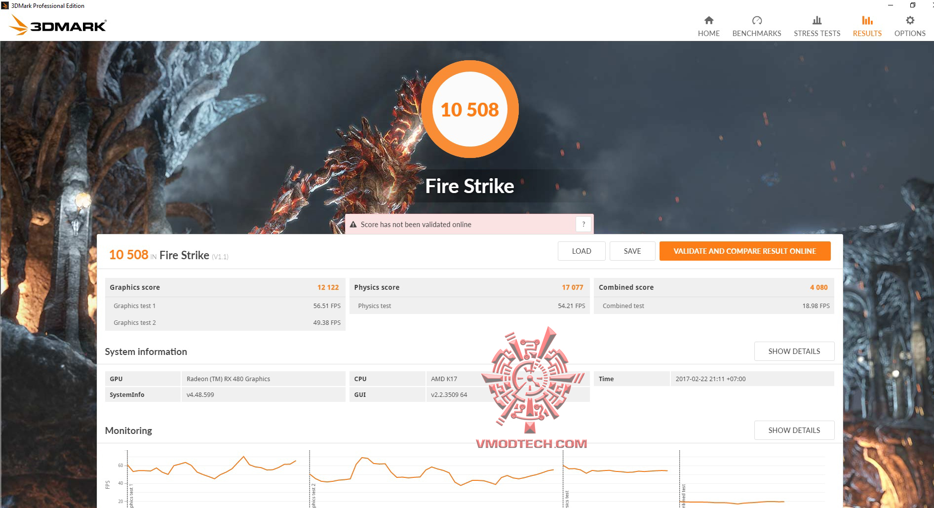Click the Graphics test 2 row label
This screenshot has height=508, width=934.
[134, 323]
